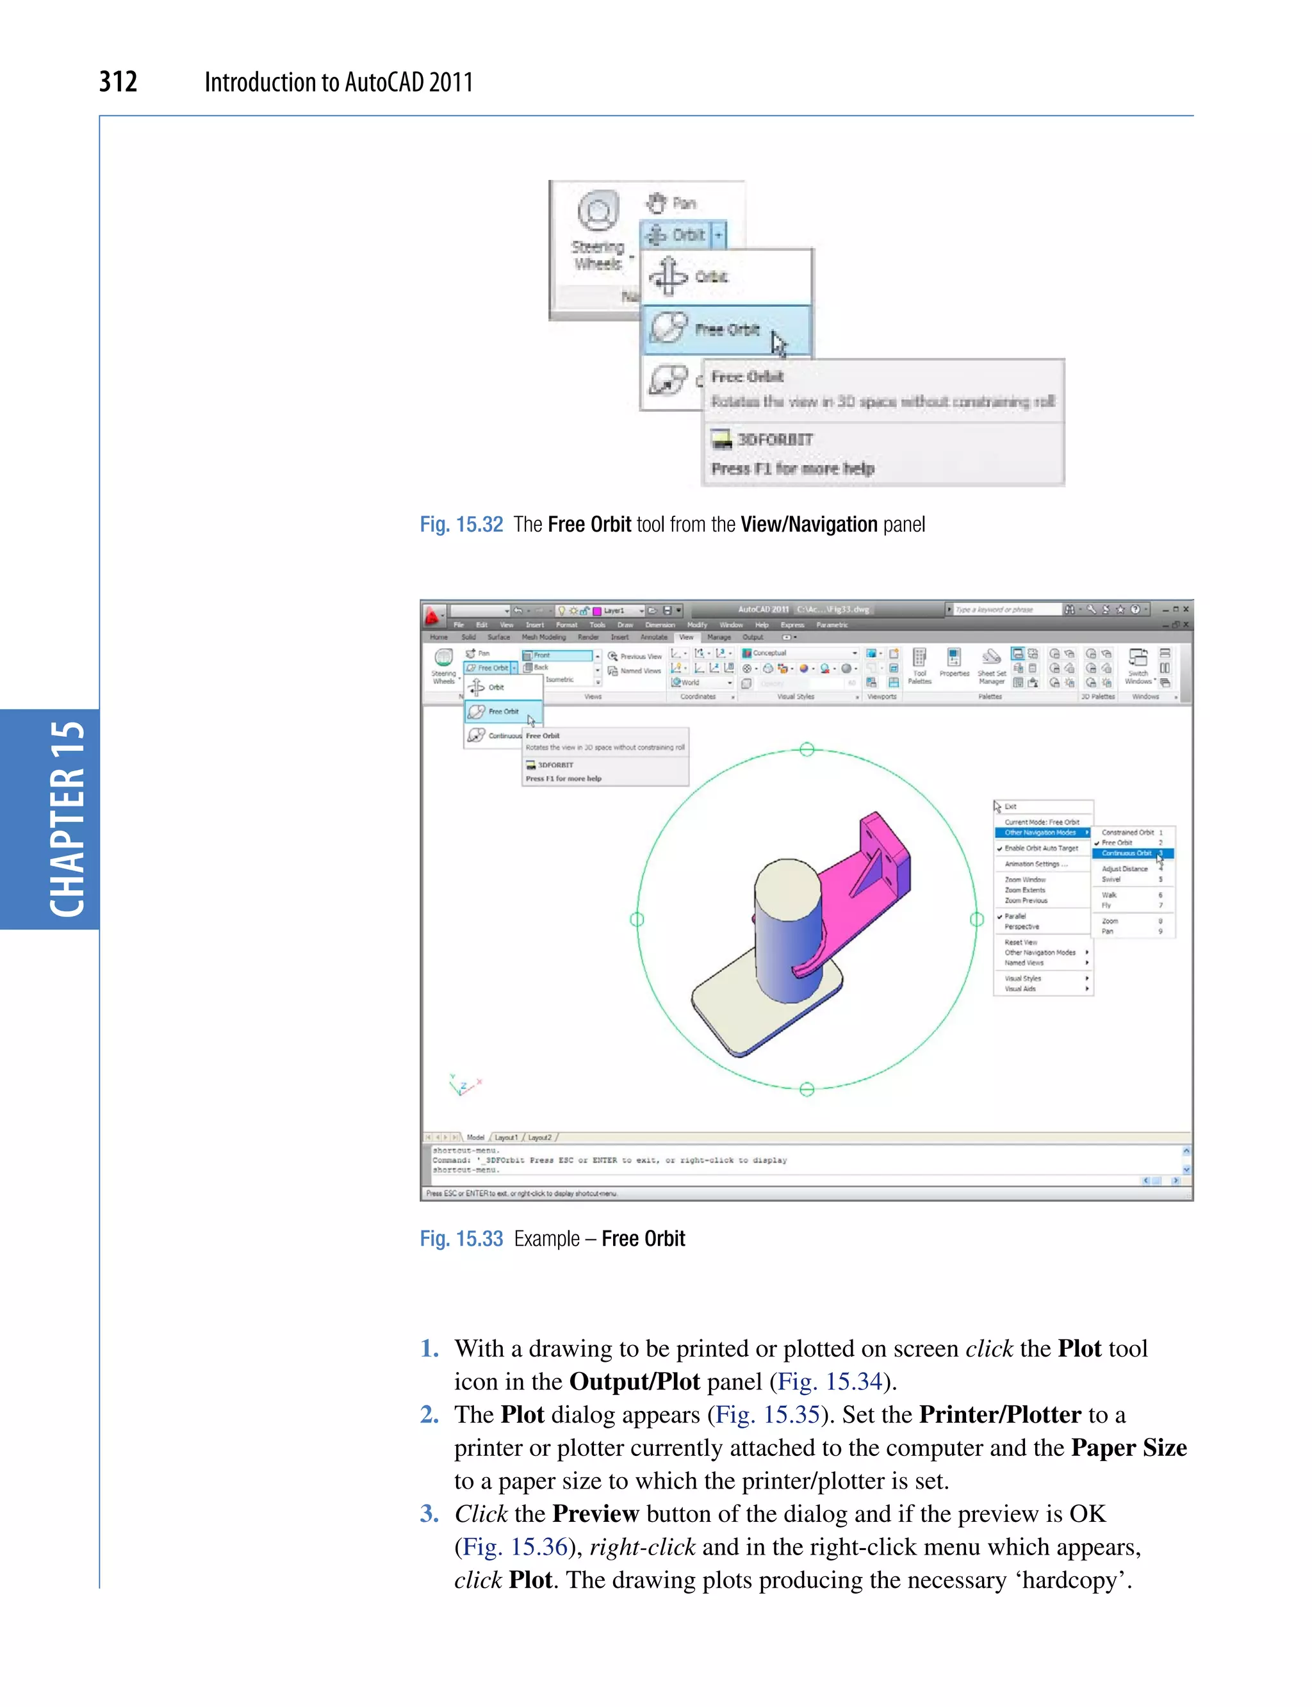
Task: Click the star favorites icon in title bar
Action: tap(1120, 610)
